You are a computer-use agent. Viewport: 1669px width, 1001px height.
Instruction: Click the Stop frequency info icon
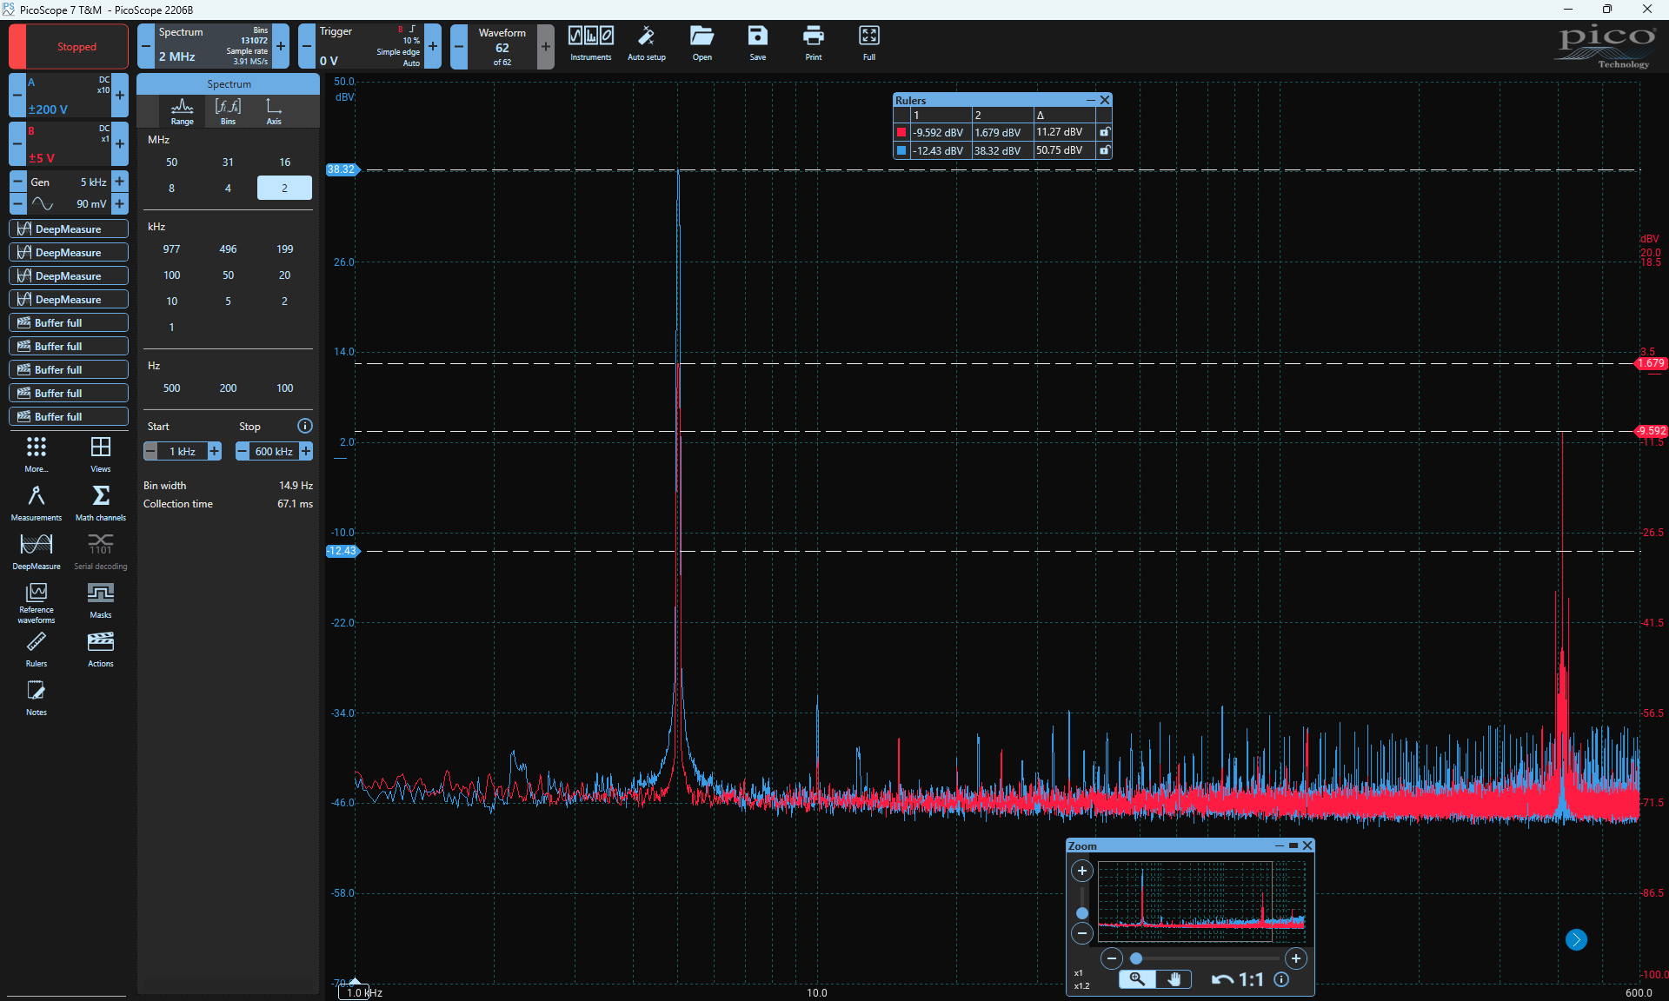pyautogui.click(x=304, y=426)
